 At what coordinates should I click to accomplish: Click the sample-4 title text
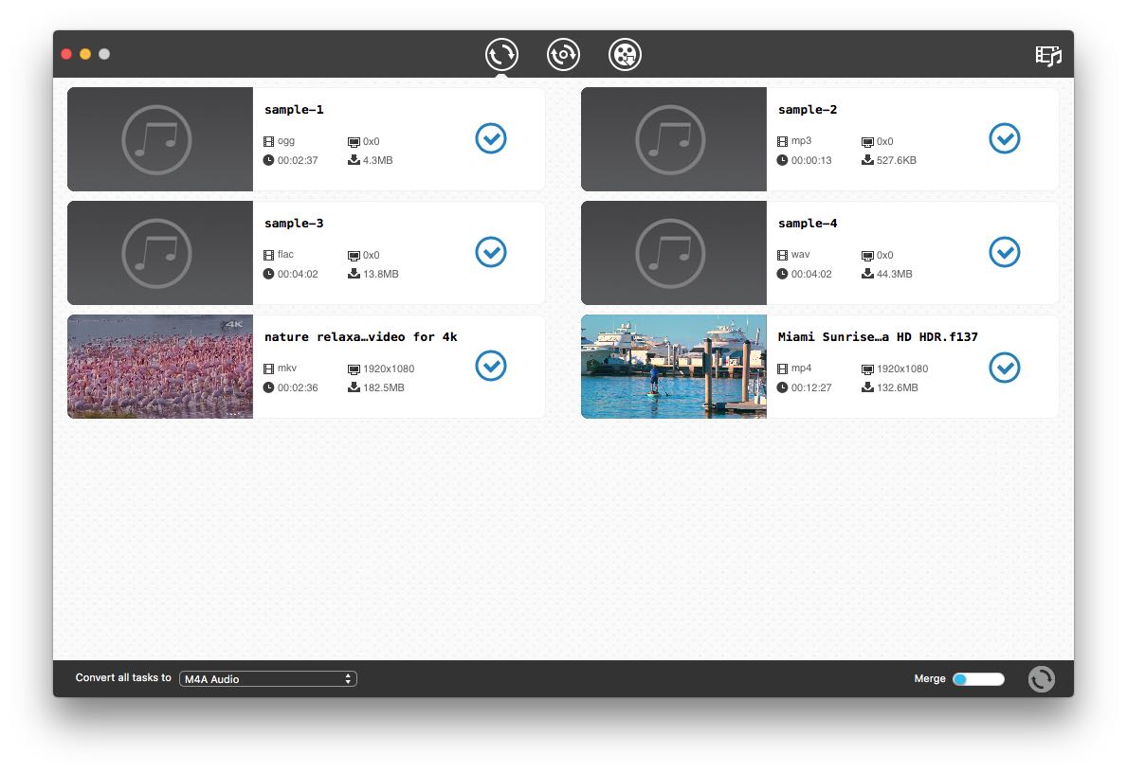click(x=808, y=223)
